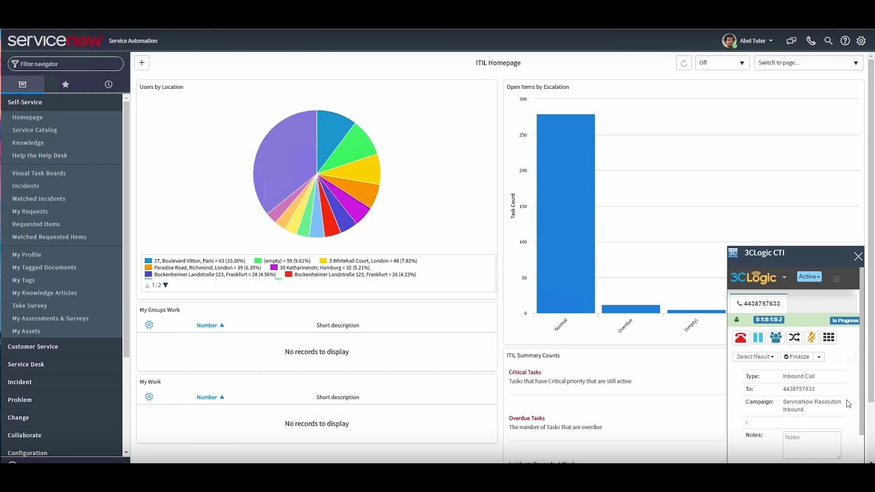Screen dimensions: 875x492
Task: Sort My Groups Work by Number column
Action: (x=211, y=325)
